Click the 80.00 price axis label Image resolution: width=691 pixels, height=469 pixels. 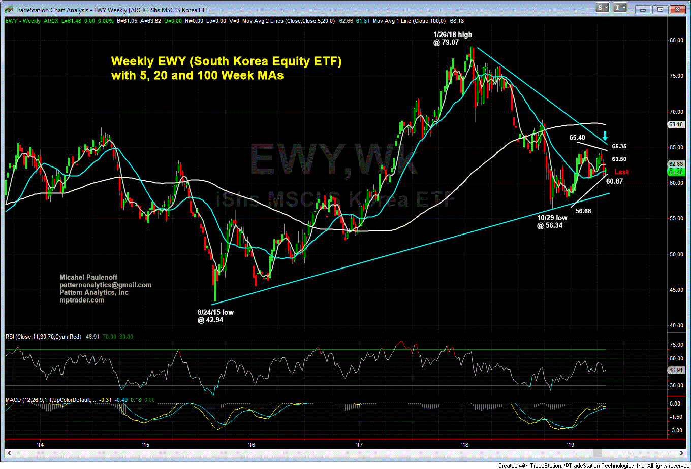[x=675, y=40]
